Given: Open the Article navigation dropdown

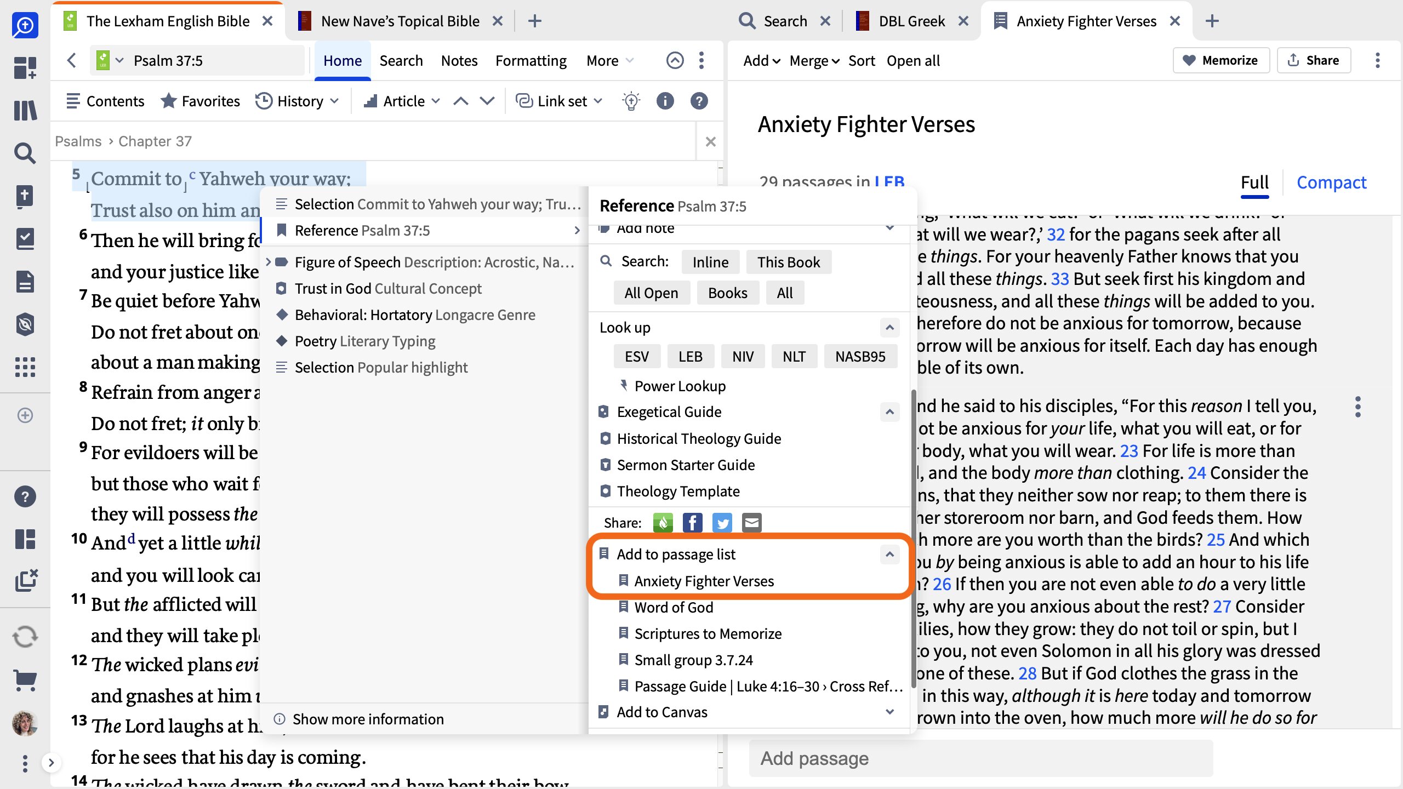Looking at the screenshot, I should click(402, 101).
